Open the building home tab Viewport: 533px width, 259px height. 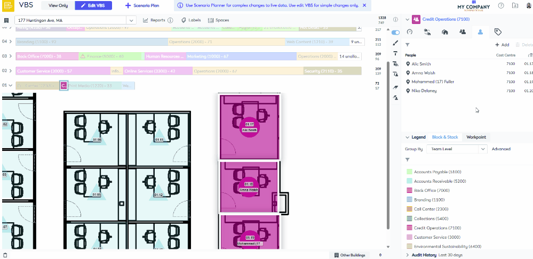pyautogui.click(x=444, y=32)
